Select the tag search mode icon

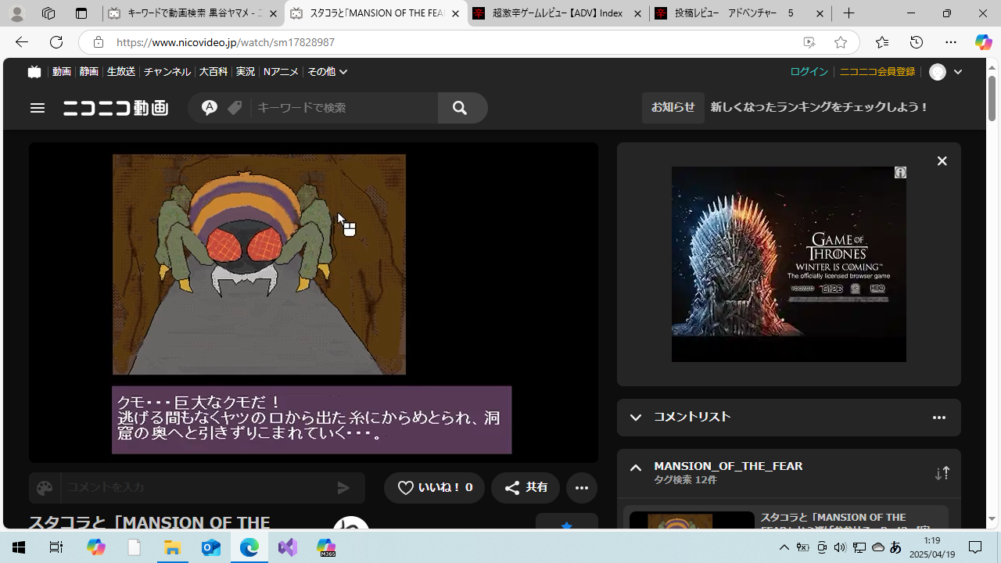coord(235,108)
